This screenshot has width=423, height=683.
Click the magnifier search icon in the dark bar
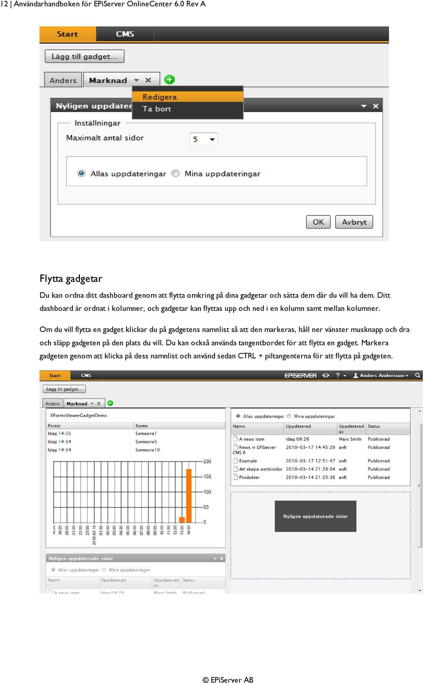(418, 376)
